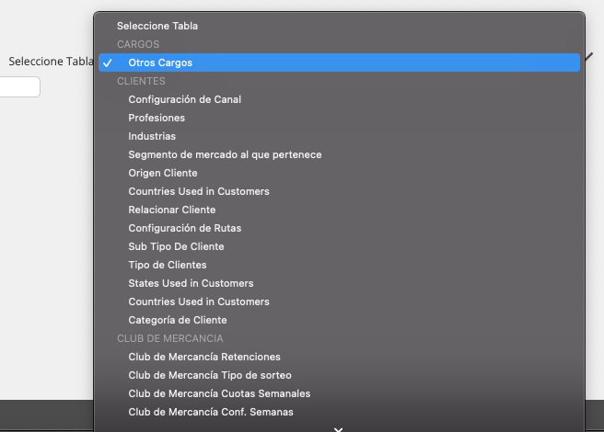Select 'Club de Mercancía Conf. Semanas'
This screenshot has width=604, height=432.
339,413
